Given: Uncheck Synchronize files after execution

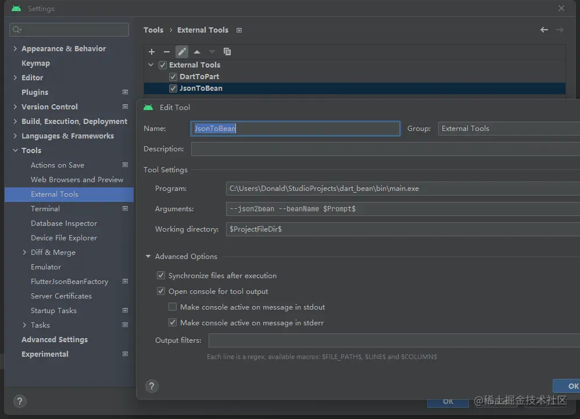Looking at the screenshot, I should point(161,275).
